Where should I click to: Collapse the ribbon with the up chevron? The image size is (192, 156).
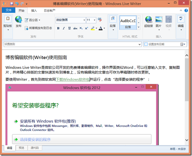coord(181,11)
